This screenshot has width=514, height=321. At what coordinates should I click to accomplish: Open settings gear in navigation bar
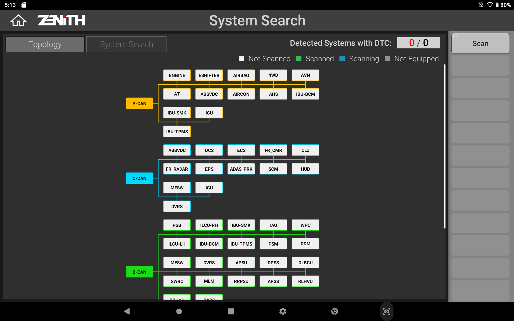point(283,311)
